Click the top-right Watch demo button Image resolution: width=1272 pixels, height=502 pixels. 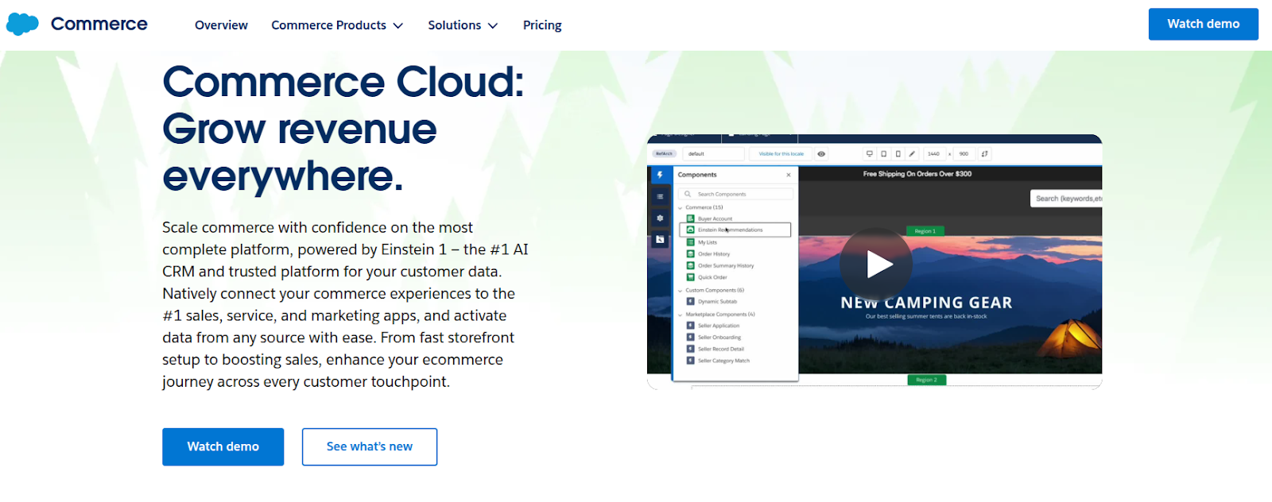[x=1203, y=24]
